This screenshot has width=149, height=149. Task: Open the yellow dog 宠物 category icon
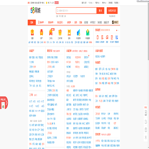(x=69, y=32)
